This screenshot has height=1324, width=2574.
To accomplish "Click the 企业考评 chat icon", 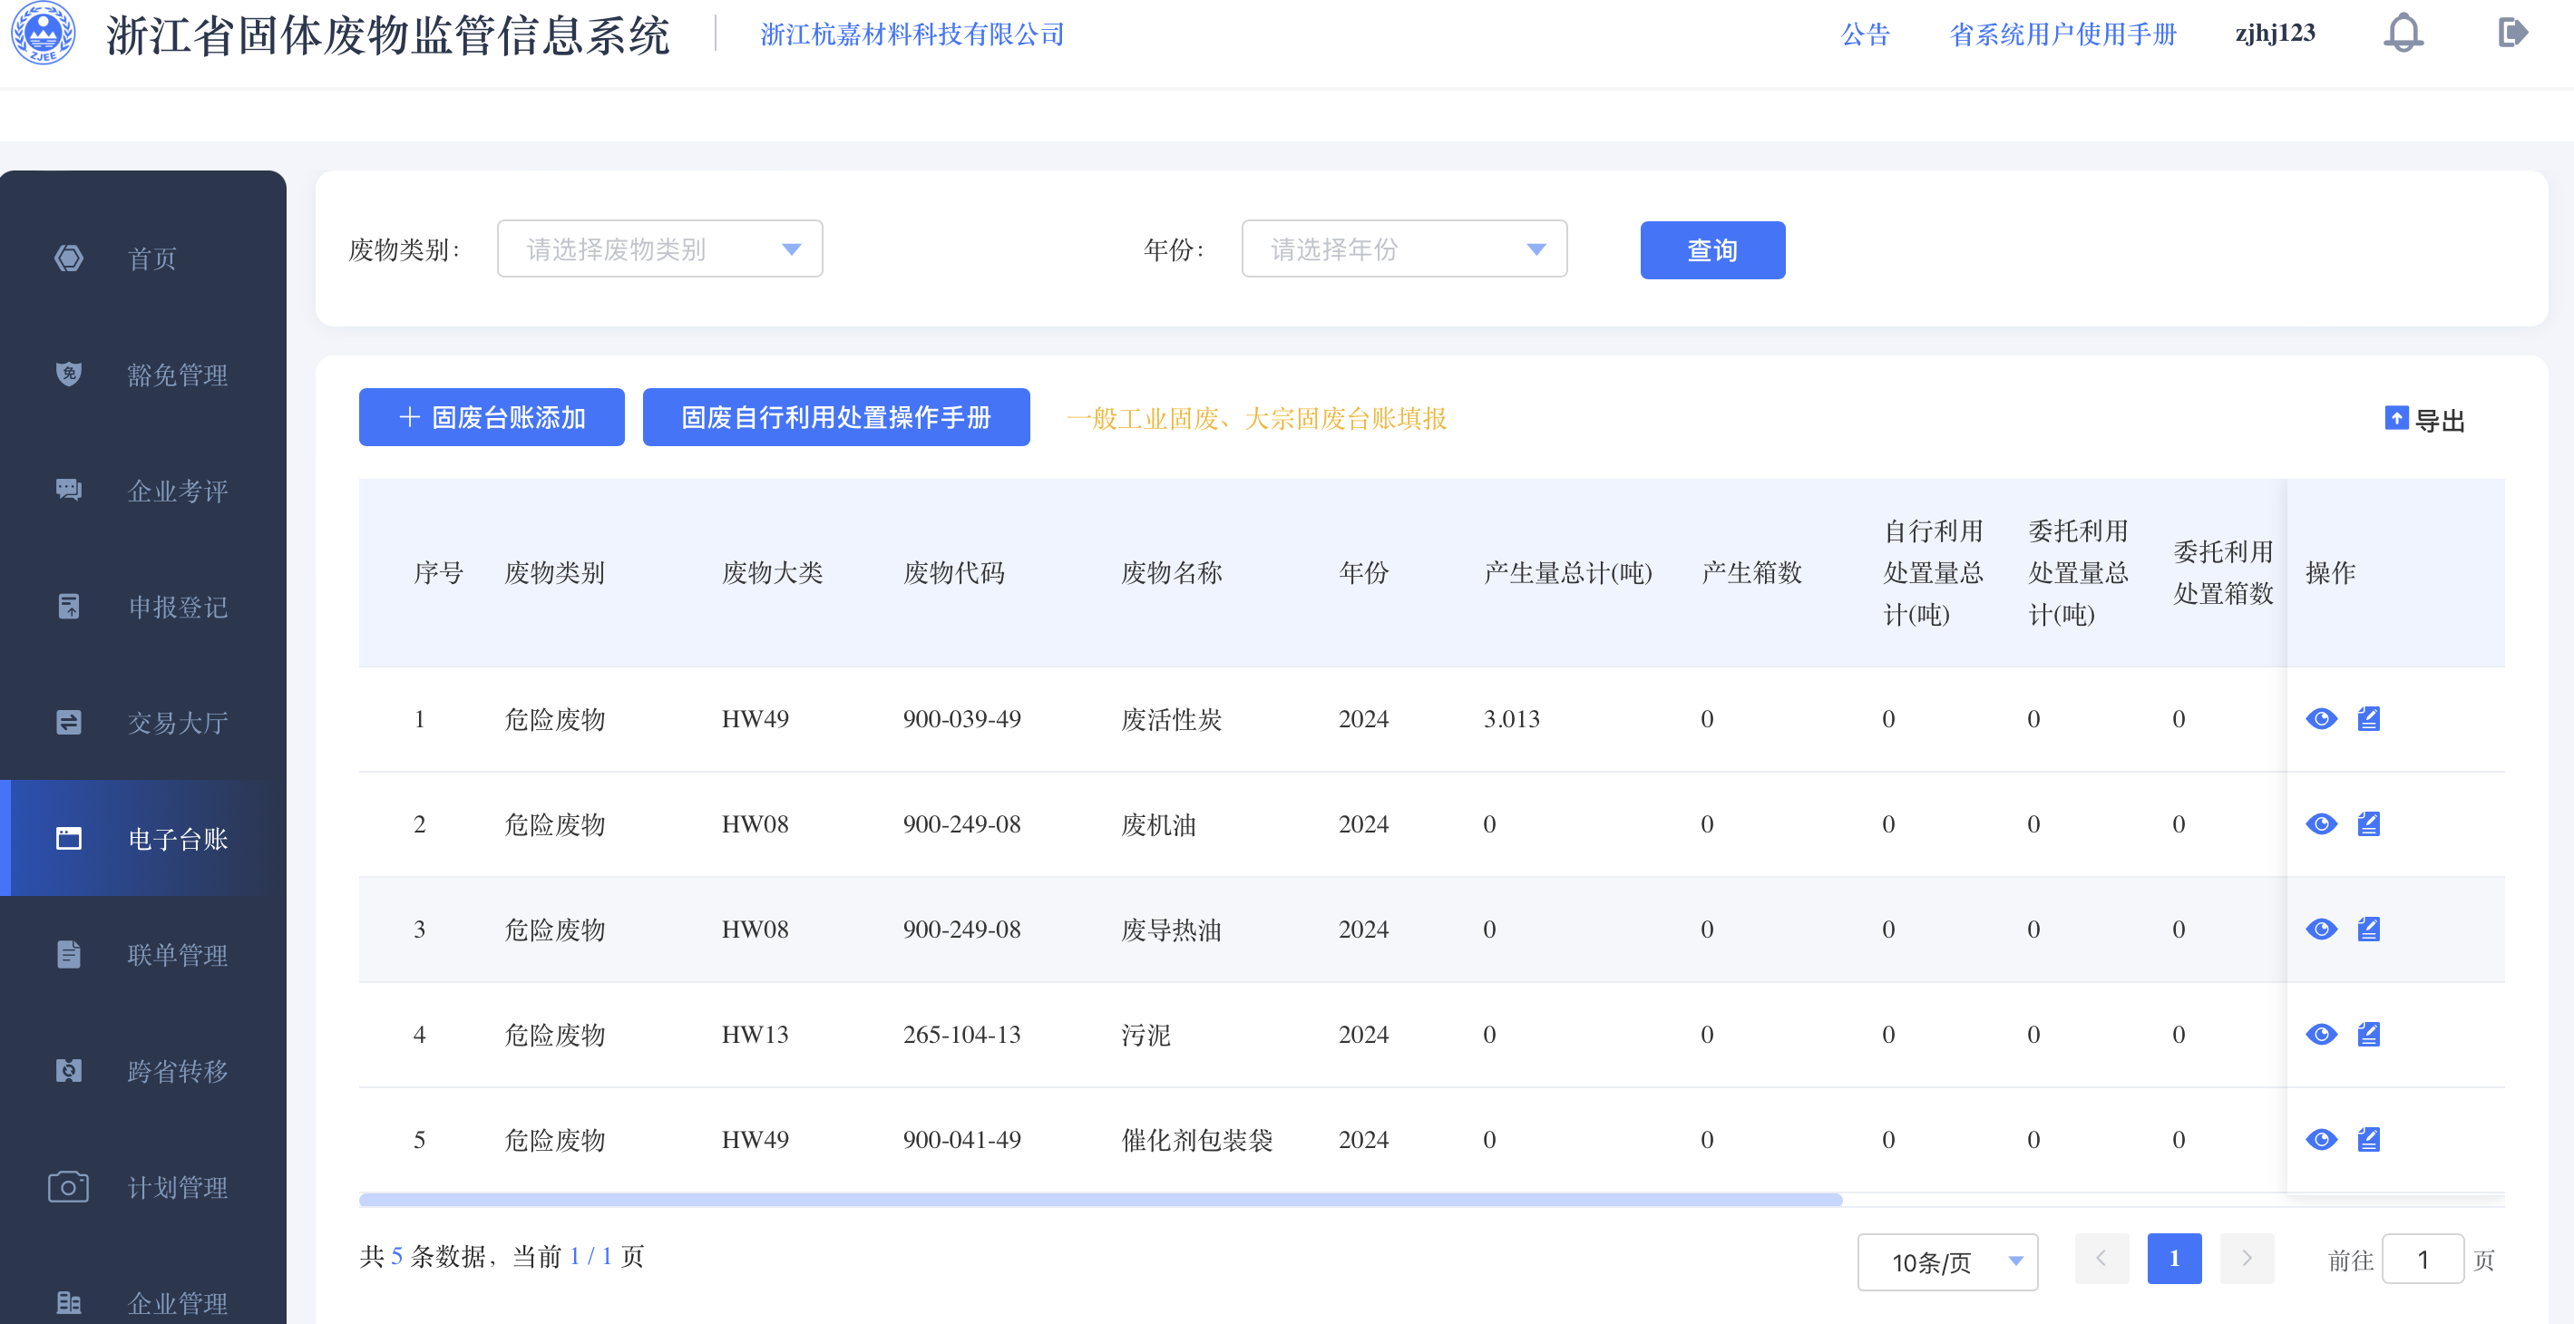I will coord(68,490).
